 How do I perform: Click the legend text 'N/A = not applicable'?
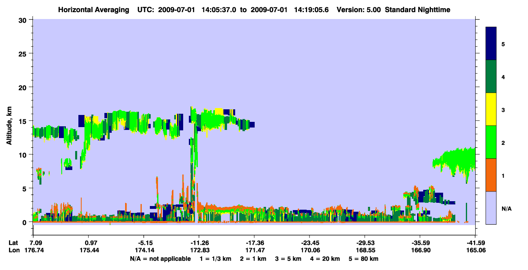click(x=160, y=258)
